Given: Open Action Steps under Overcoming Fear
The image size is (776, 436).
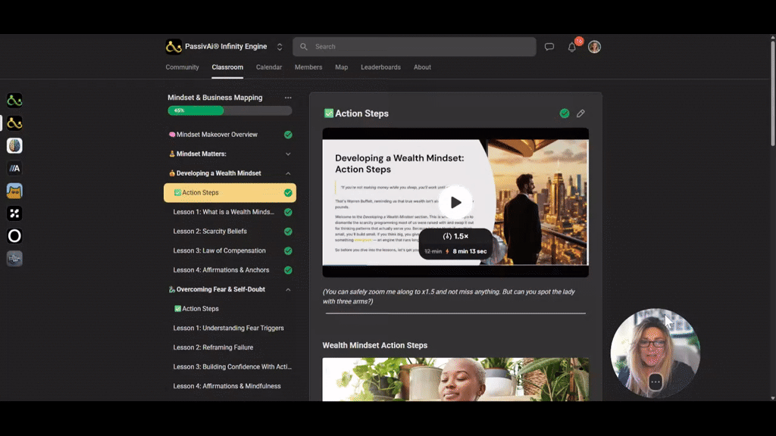Looking at the screenshot, I should 196,309.
